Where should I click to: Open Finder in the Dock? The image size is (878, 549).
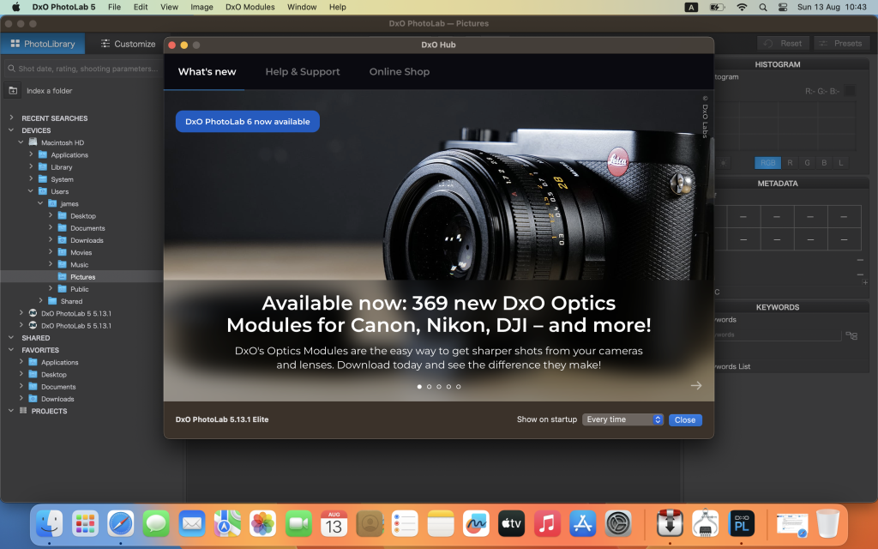pyautogui.click(x=49, y=524)
